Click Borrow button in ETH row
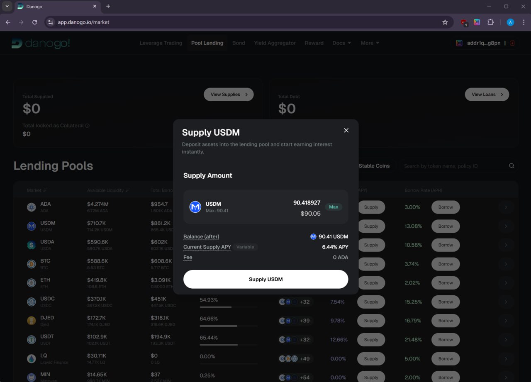Image resolution: width=531 pixels, height=382 pixels. click(446, 283)
